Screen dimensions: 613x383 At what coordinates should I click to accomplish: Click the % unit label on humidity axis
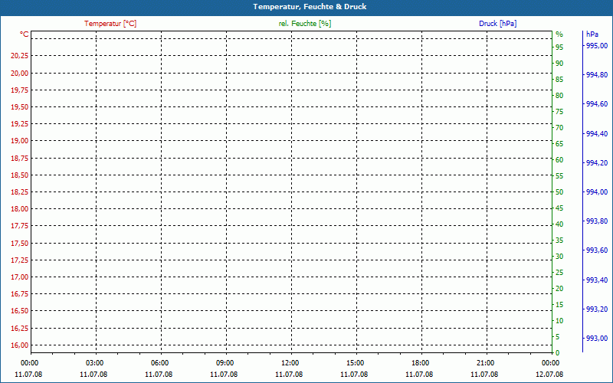(559, 34)
